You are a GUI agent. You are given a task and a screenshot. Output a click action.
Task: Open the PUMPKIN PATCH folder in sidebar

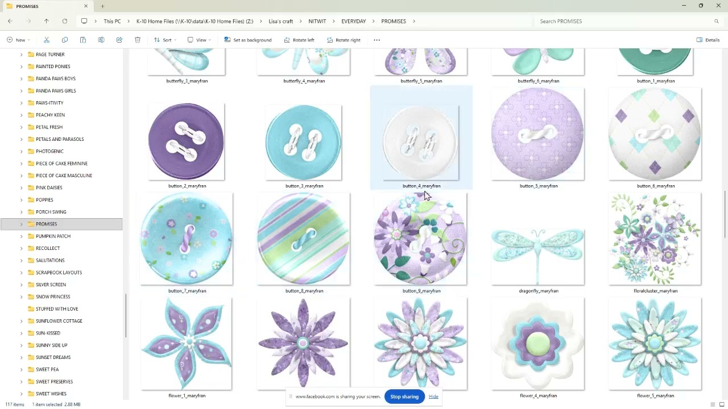(x=53, y=236)
